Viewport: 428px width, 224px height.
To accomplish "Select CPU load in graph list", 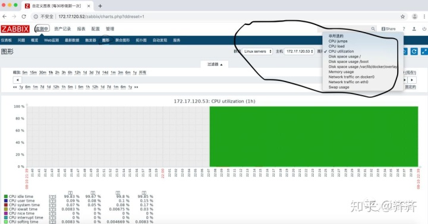I will click(x=336, y=46).
